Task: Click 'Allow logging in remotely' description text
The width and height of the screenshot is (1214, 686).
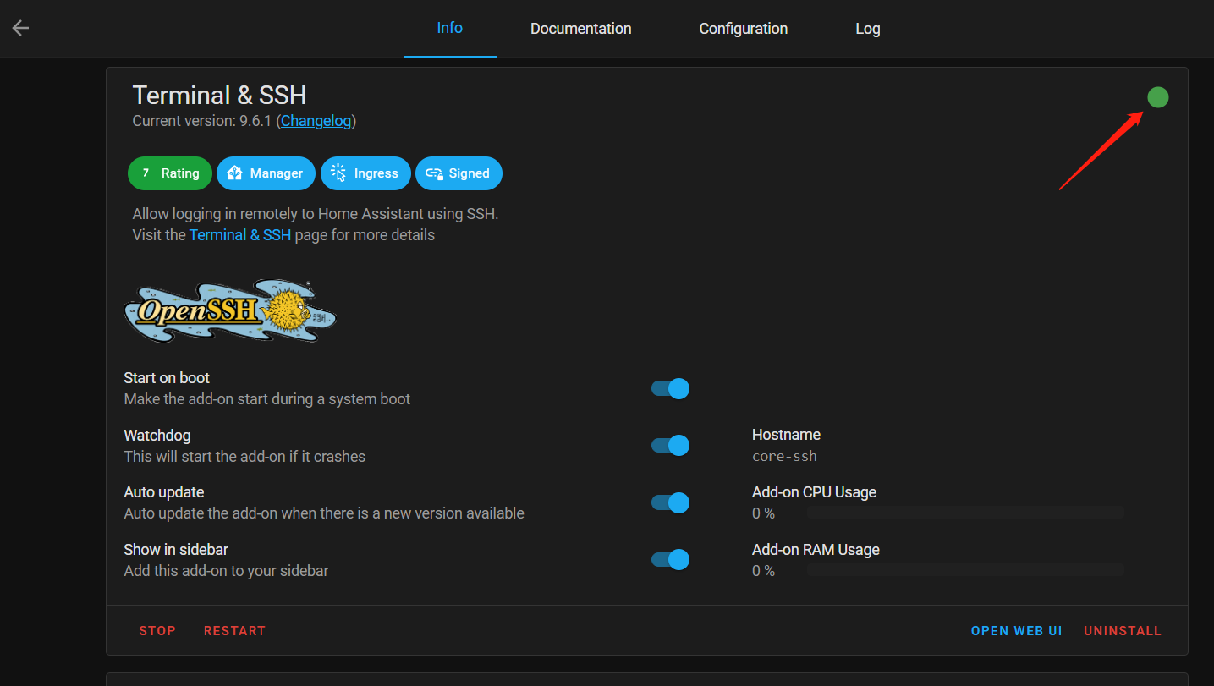Action: point(316,214)
